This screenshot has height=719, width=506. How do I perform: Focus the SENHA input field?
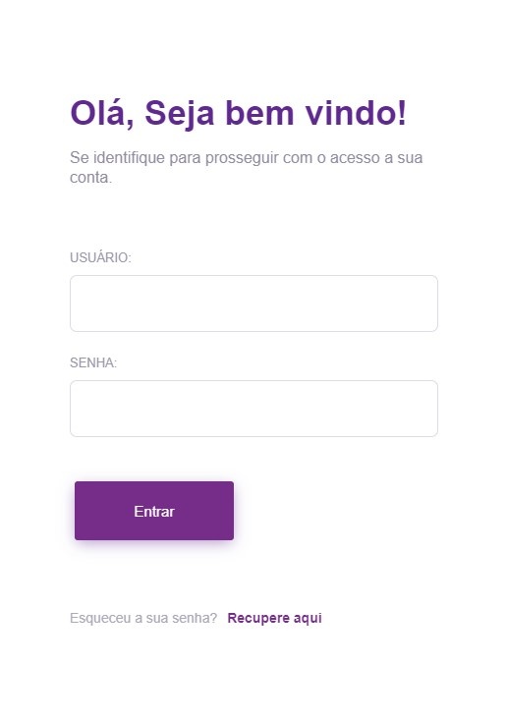253,409
